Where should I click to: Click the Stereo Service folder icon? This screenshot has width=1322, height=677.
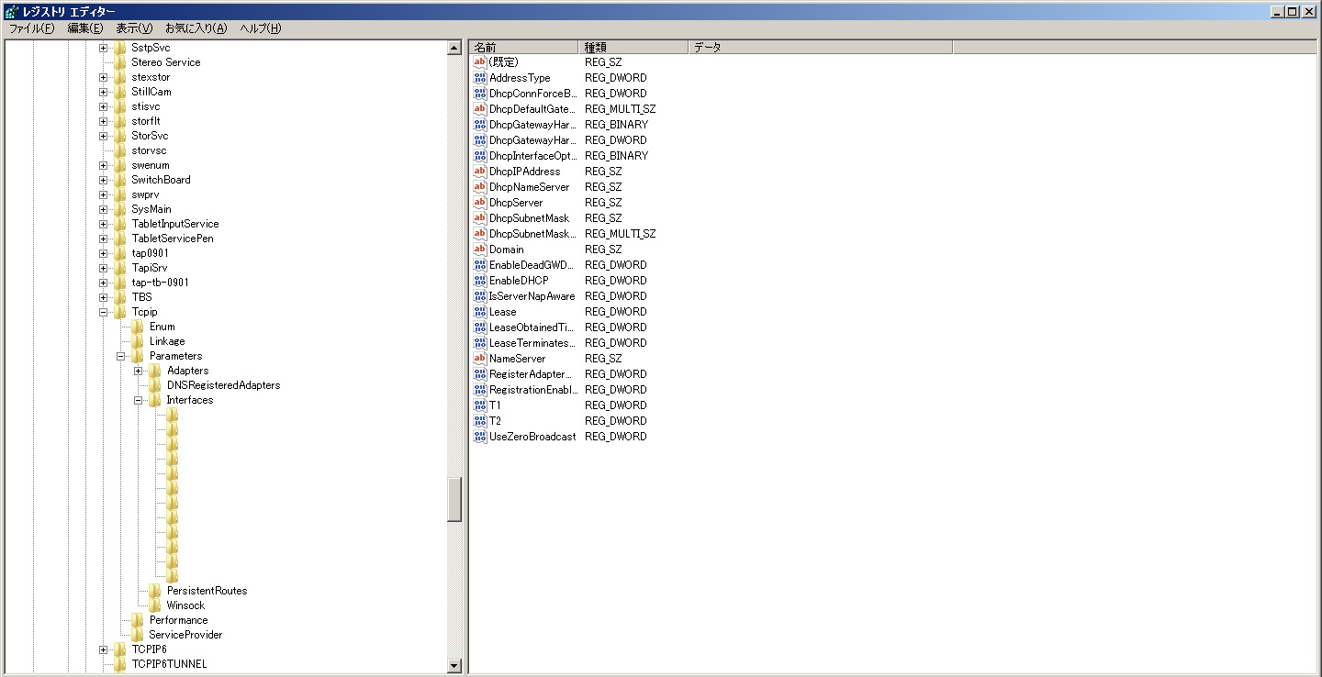tap(119, 62)
